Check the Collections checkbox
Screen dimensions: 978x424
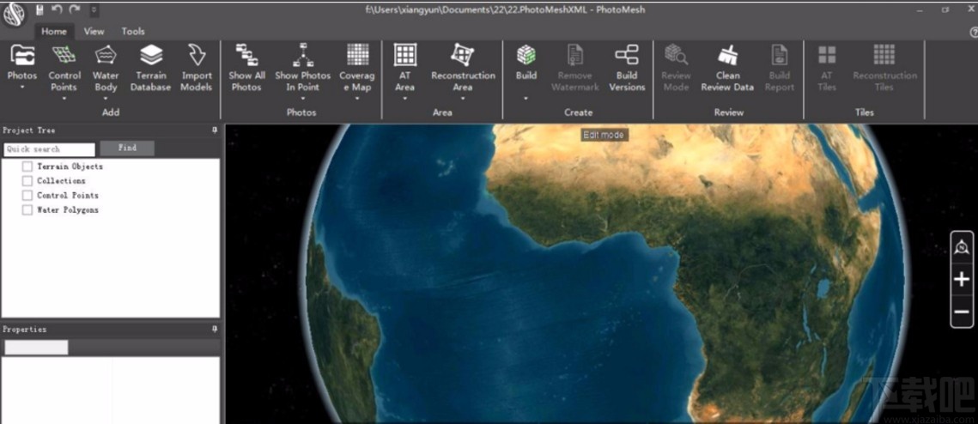[x=27, y=181]
